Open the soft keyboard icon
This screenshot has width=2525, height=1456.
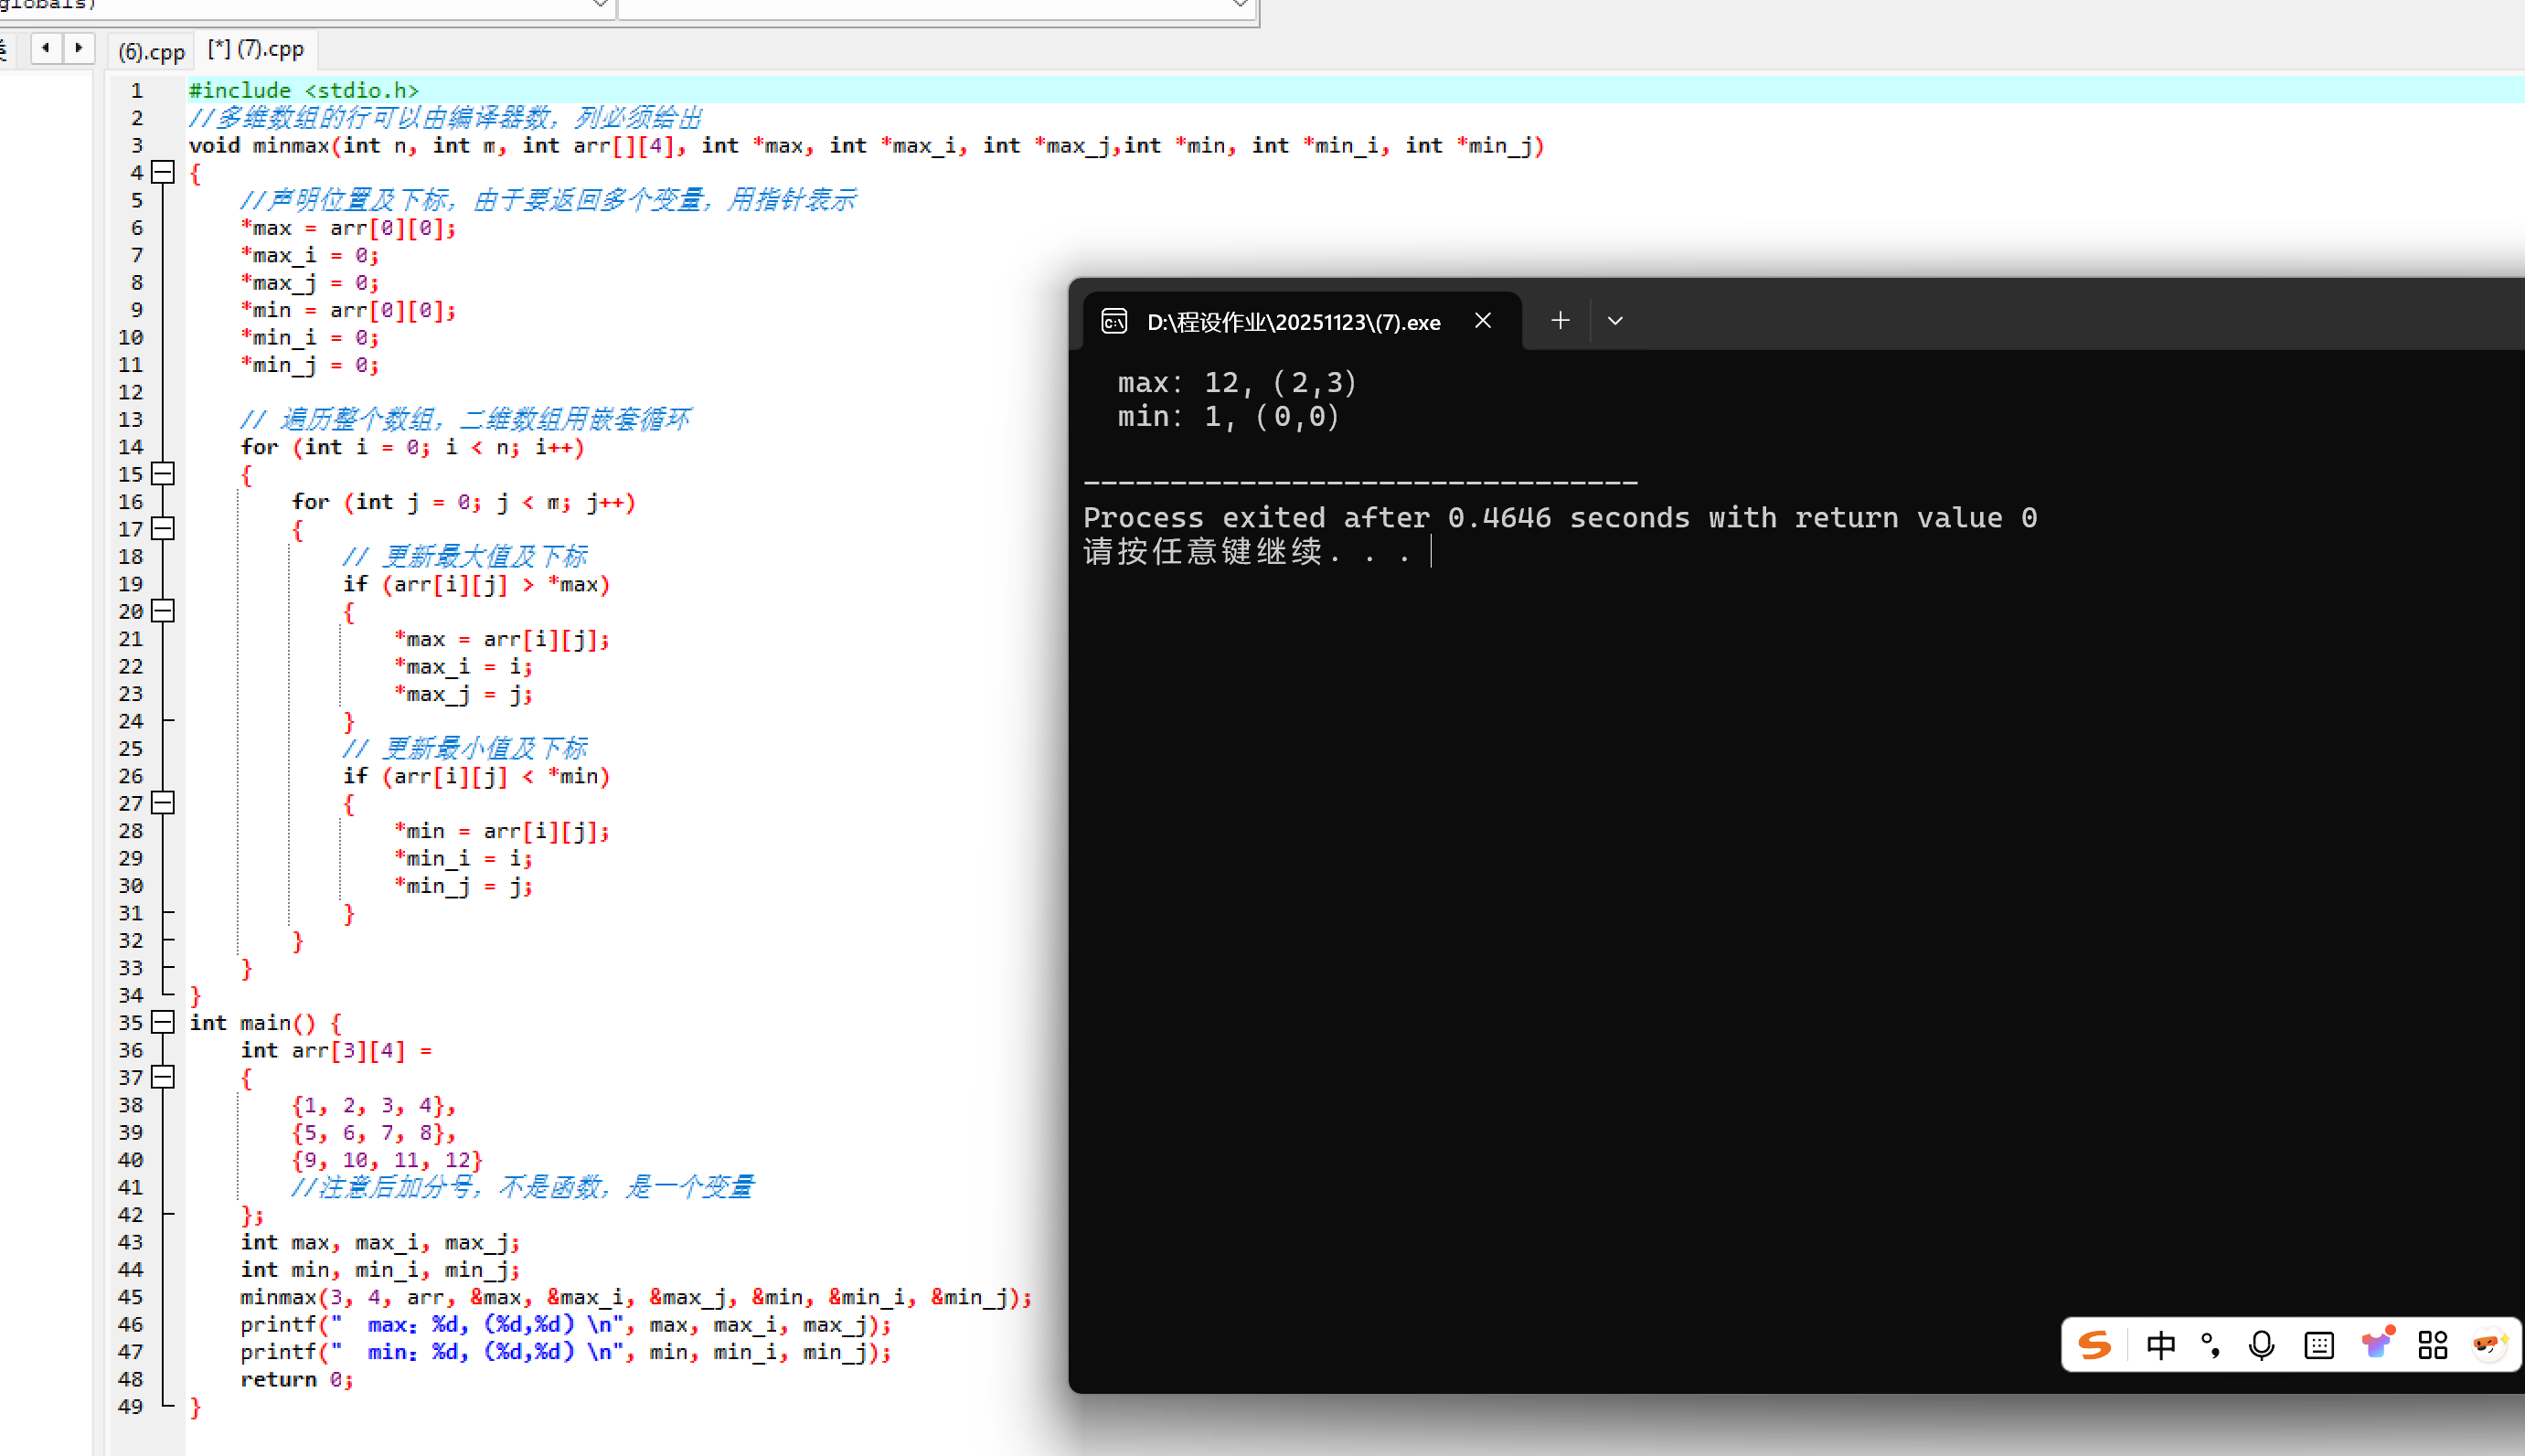tap(2318, 1345)
